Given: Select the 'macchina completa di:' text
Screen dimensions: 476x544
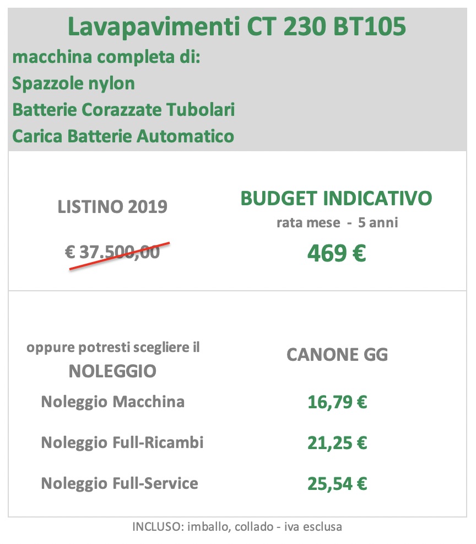Looking at the screenshot, I should (106, 57).
